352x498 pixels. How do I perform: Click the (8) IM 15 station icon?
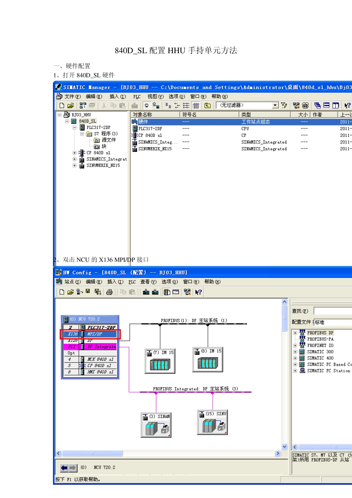point(208,359)
